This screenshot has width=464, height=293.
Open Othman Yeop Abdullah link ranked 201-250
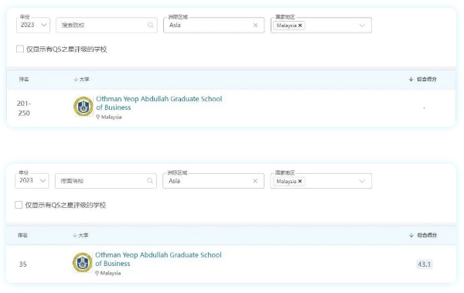click(159, 103)
